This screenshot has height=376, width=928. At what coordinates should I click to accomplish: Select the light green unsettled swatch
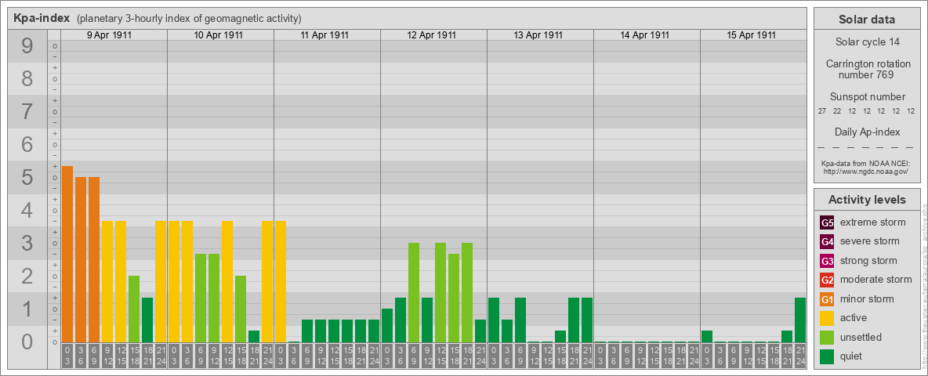point(827,338)
